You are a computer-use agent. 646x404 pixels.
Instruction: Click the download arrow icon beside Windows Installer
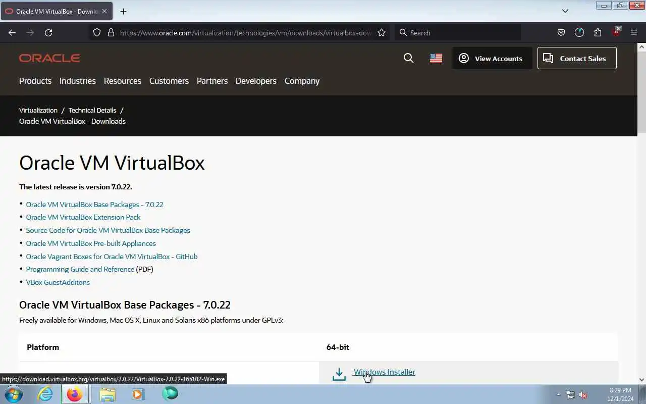339,374
